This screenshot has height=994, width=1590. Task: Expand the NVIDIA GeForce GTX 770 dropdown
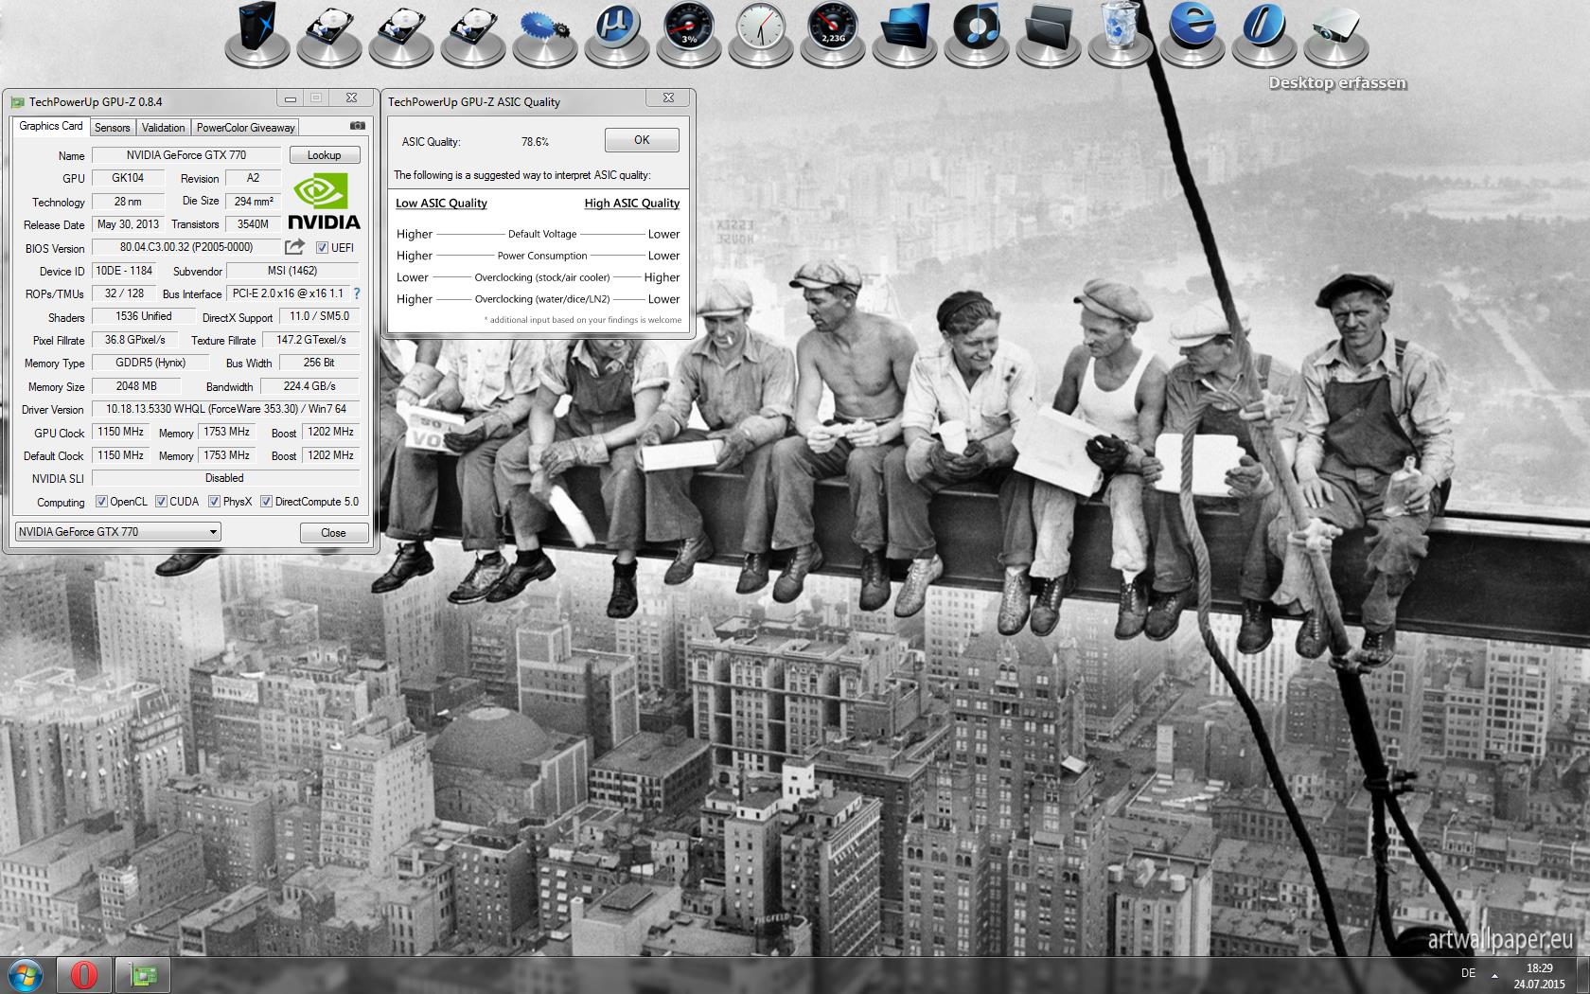tap(118, 532)
